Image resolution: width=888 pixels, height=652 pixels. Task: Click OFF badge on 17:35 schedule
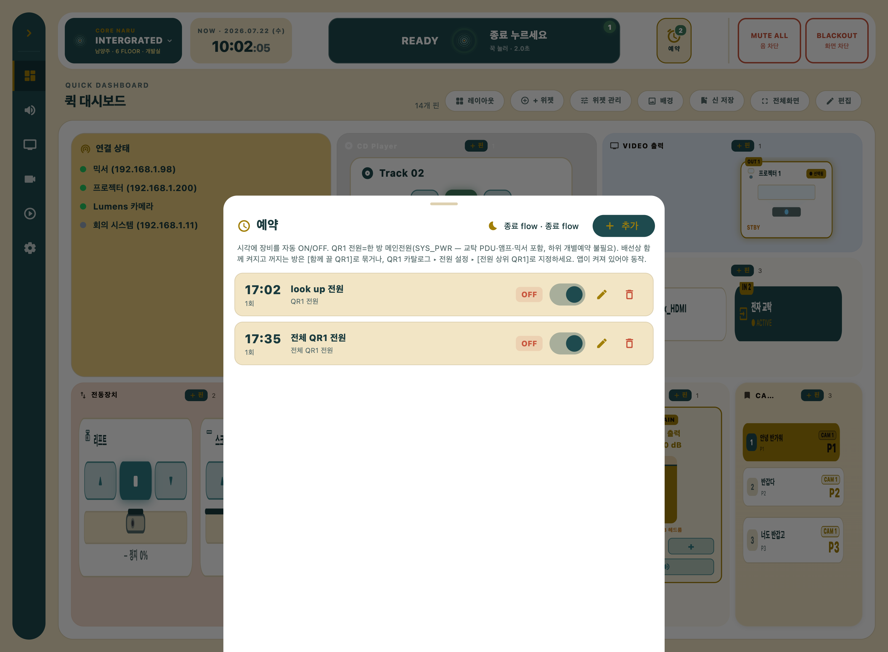pyautogui.click(x=529, y=343)
